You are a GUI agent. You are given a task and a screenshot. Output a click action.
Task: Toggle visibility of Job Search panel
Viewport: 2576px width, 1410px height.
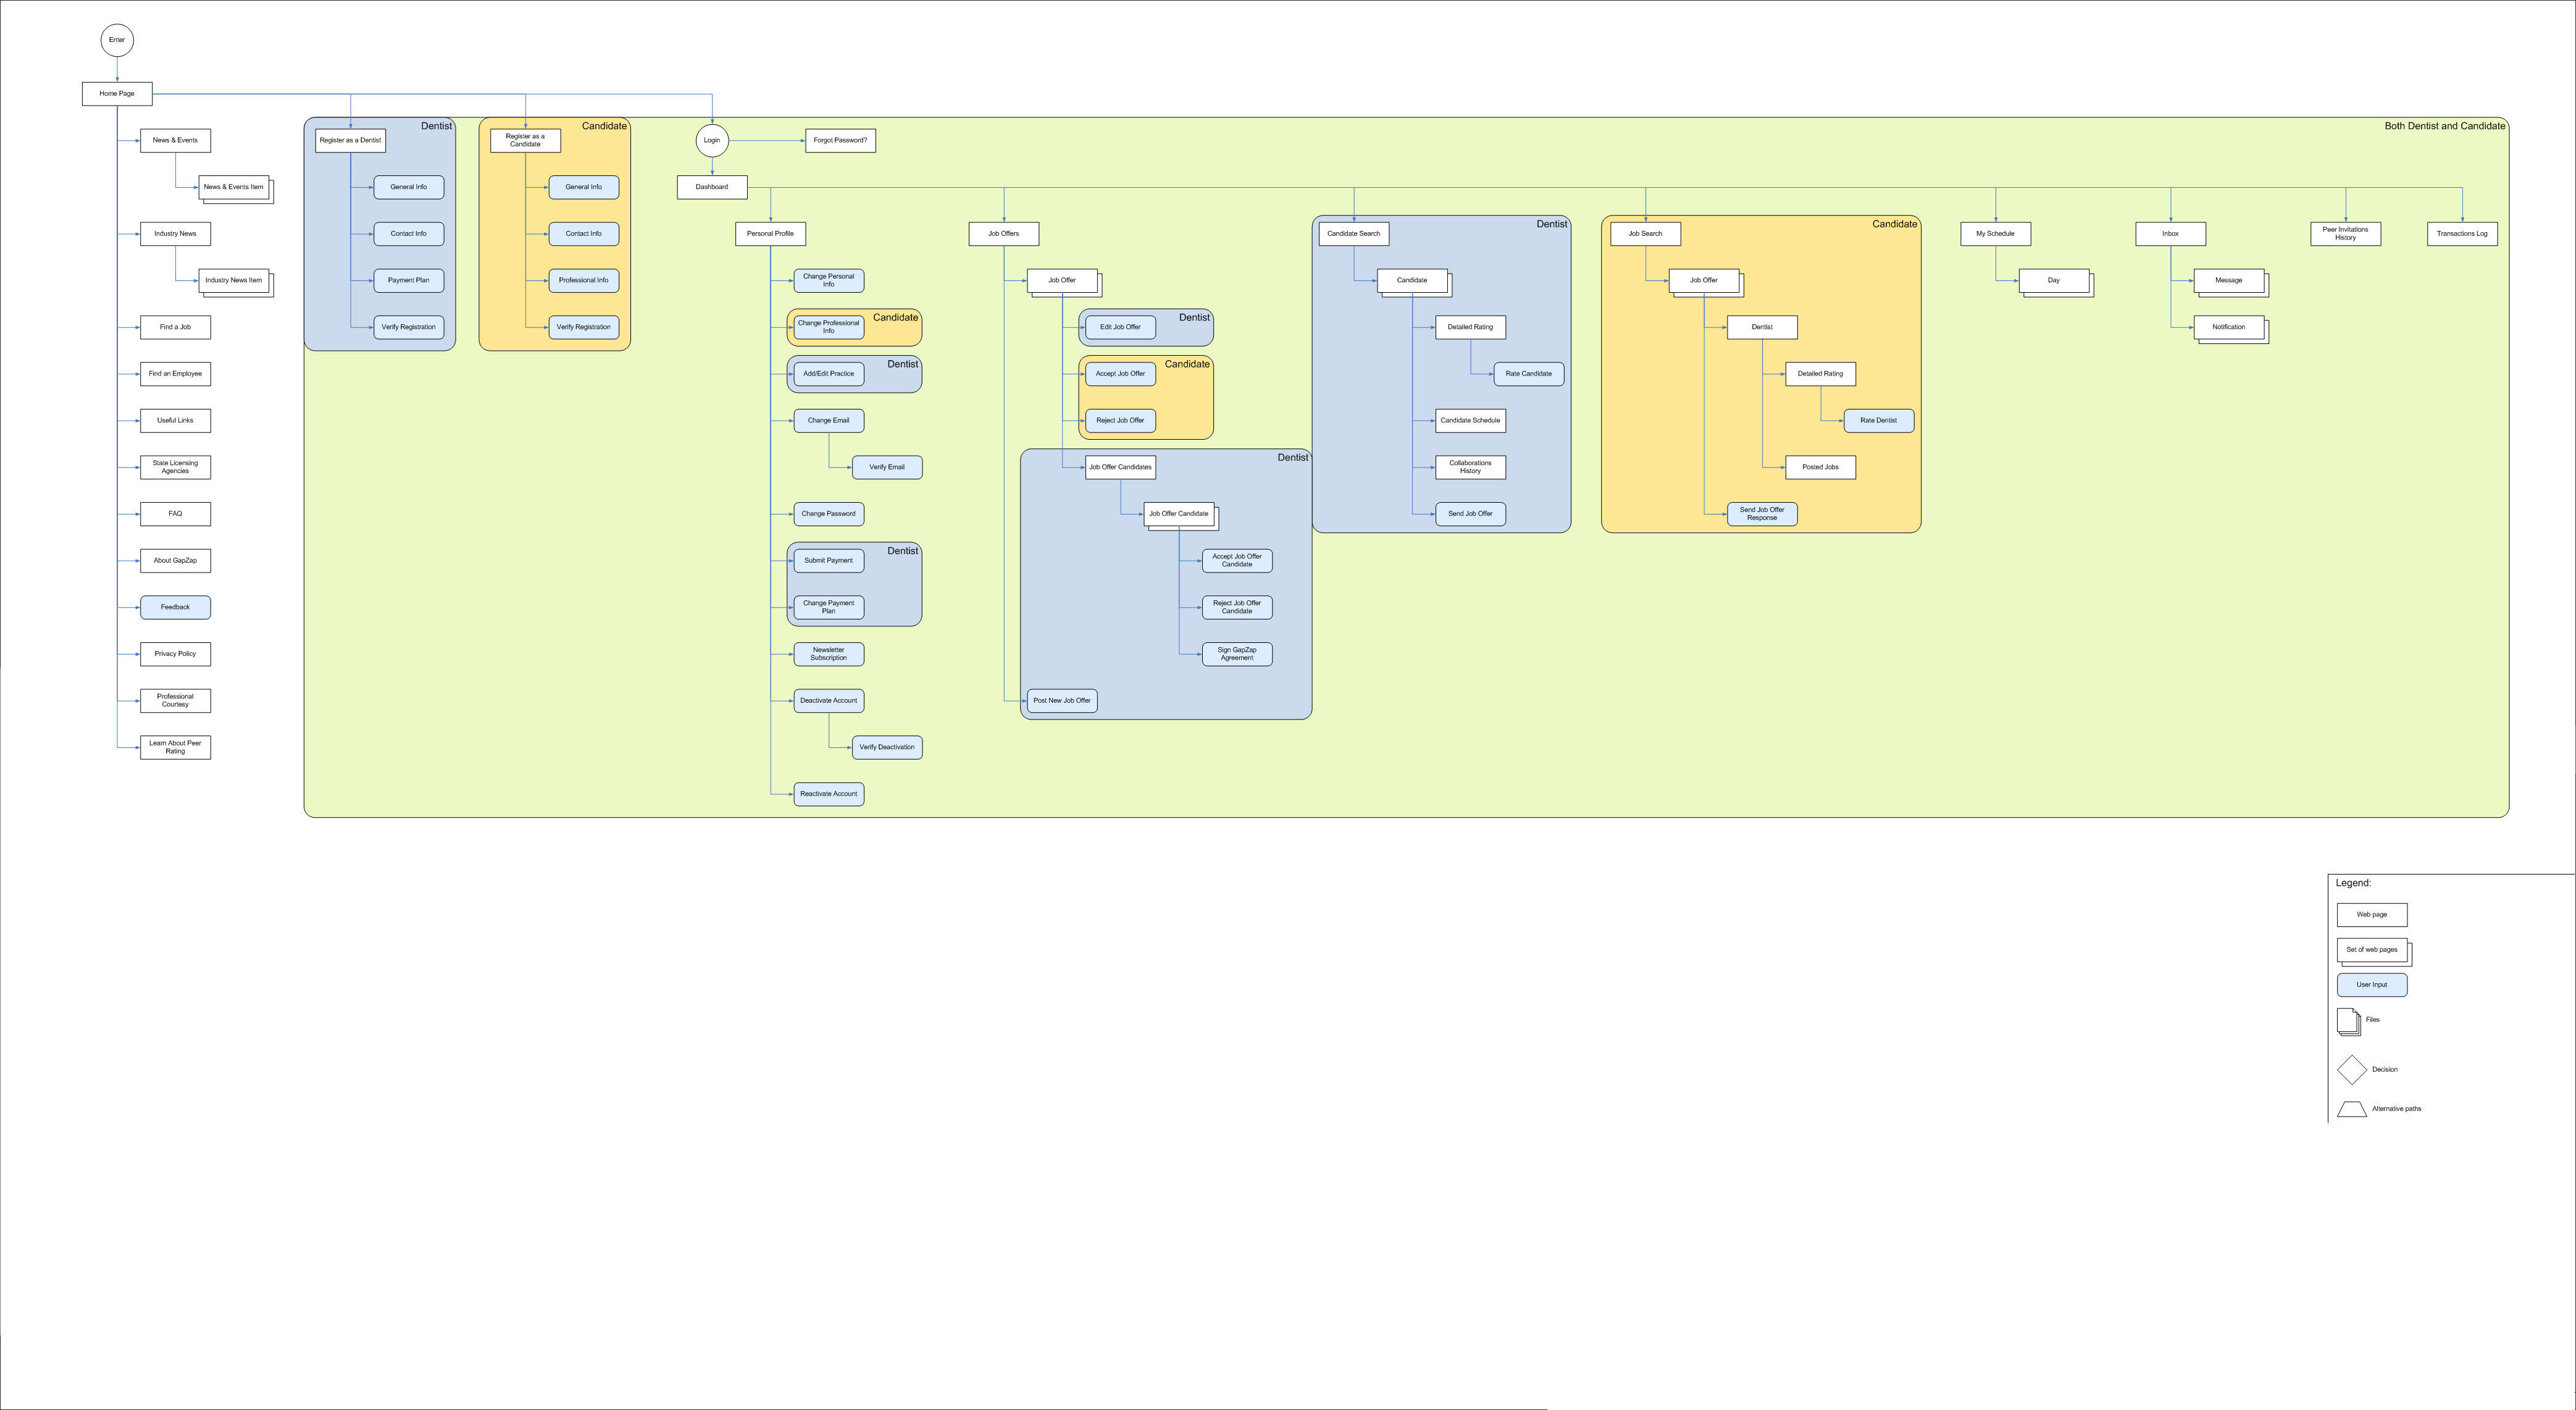(x=1642, y=233)
